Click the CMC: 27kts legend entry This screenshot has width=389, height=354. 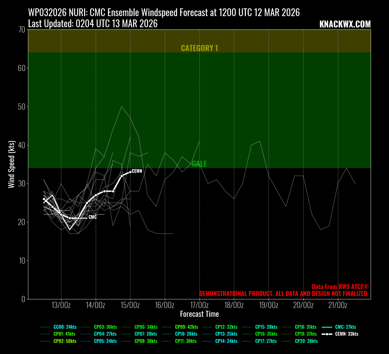[x=345, y=327]
